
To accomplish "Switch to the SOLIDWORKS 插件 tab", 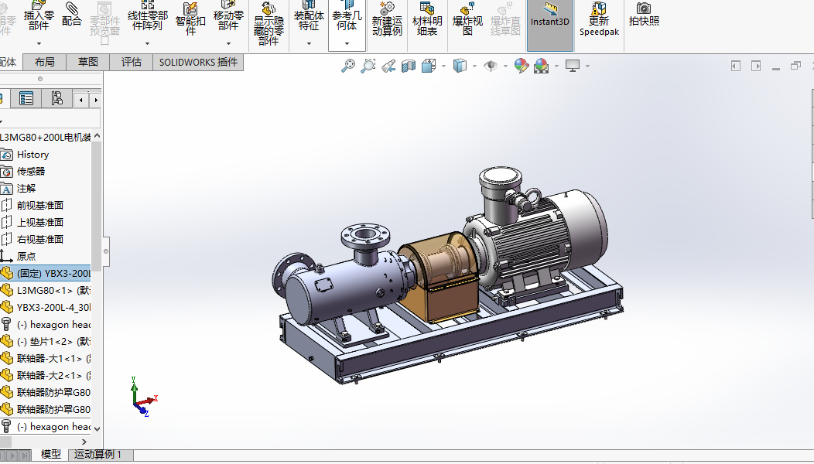I will [x=198, y=62].
